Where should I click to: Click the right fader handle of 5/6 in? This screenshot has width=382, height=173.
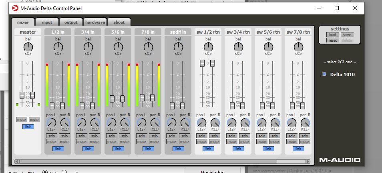[123, 99]
